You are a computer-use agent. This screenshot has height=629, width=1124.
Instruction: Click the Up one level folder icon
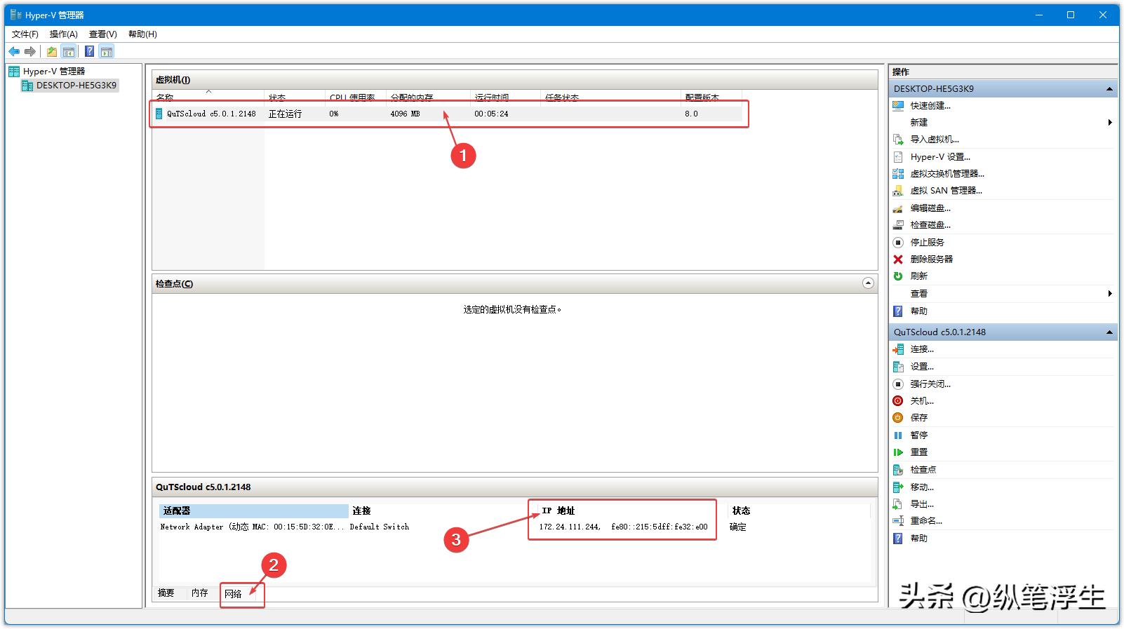click(x=52, y=51)
